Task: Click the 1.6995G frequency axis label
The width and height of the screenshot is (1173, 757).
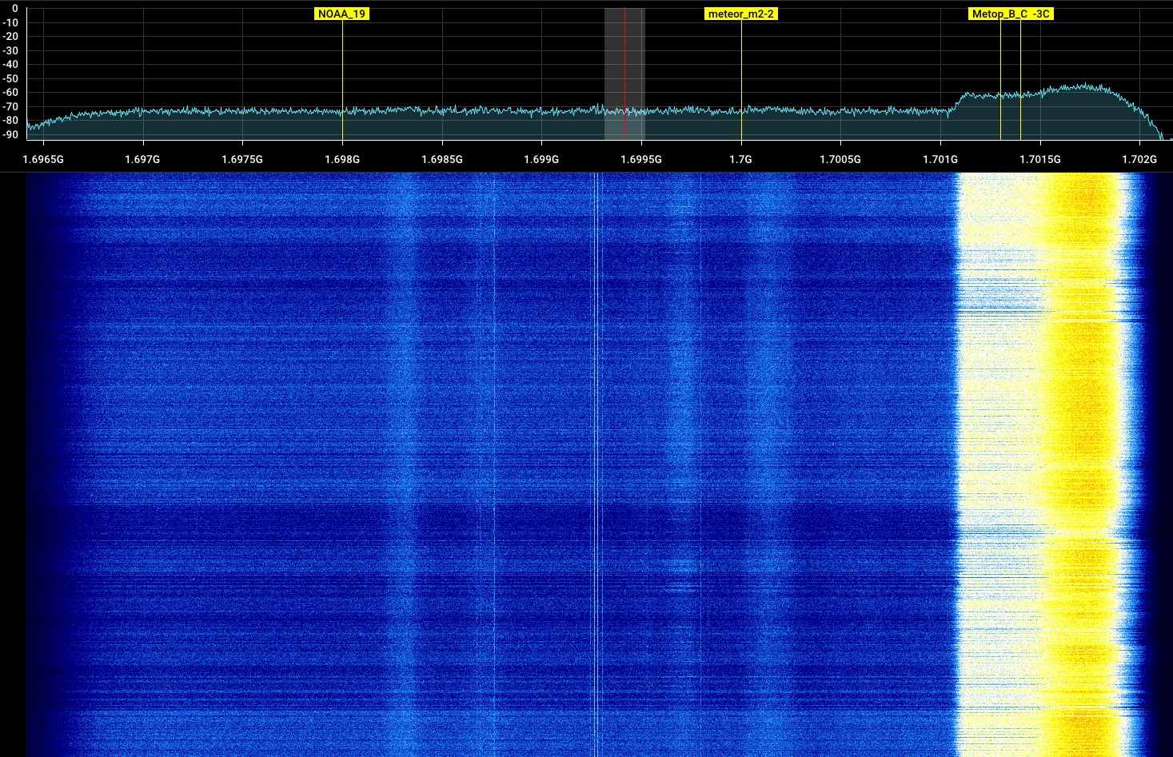Action: (x=641, y=159)
